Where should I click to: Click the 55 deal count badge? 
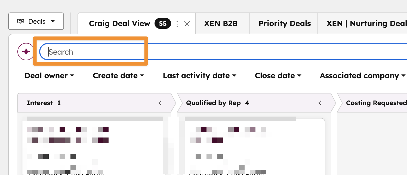(x=163, y=24)
